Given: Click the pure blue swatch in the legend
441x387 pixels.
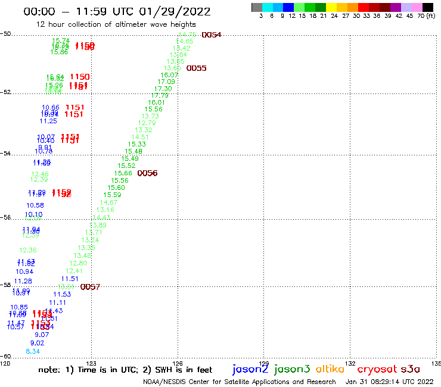Looking at the screenshot, I should click(288, 7).
